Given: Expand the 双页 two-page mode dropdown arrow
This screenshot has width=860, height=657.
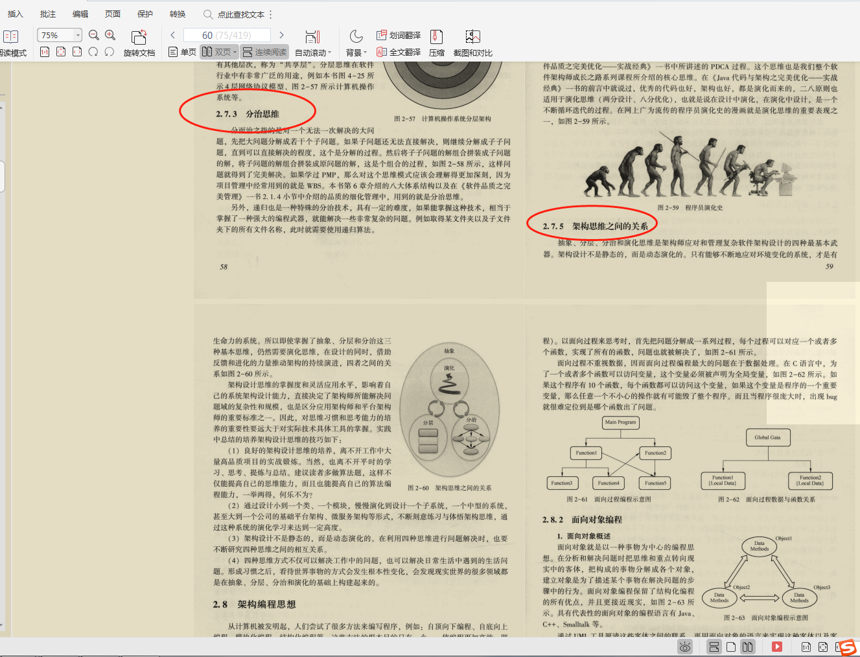Looking at the screenshot, I should click(x=235, y=52).
